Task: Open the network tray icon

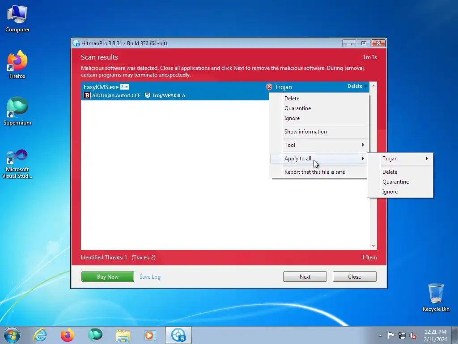Action: pyautogui.click(x=402, y=335)
